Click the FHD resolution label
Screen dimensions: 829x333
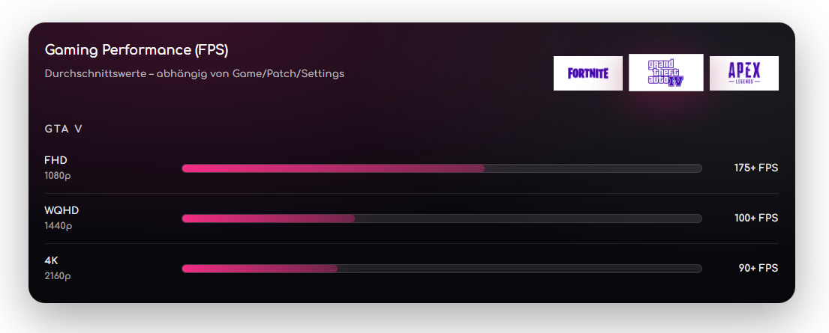[56, 160]
